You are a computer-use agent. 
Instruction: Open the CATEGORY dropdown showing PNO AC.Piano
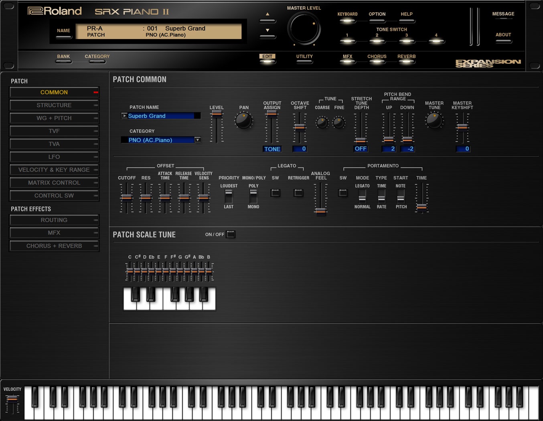tap(197, 140)
